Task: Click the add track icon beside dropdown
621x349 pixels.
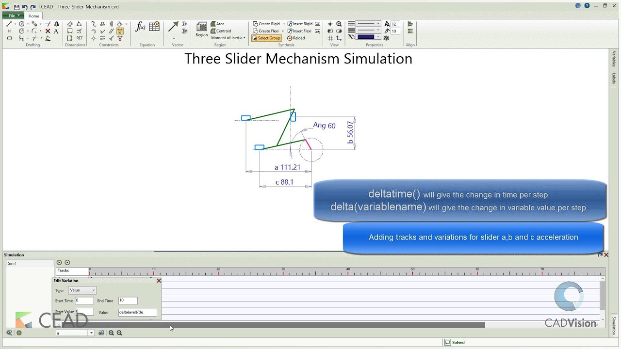Action: (101, 333)
